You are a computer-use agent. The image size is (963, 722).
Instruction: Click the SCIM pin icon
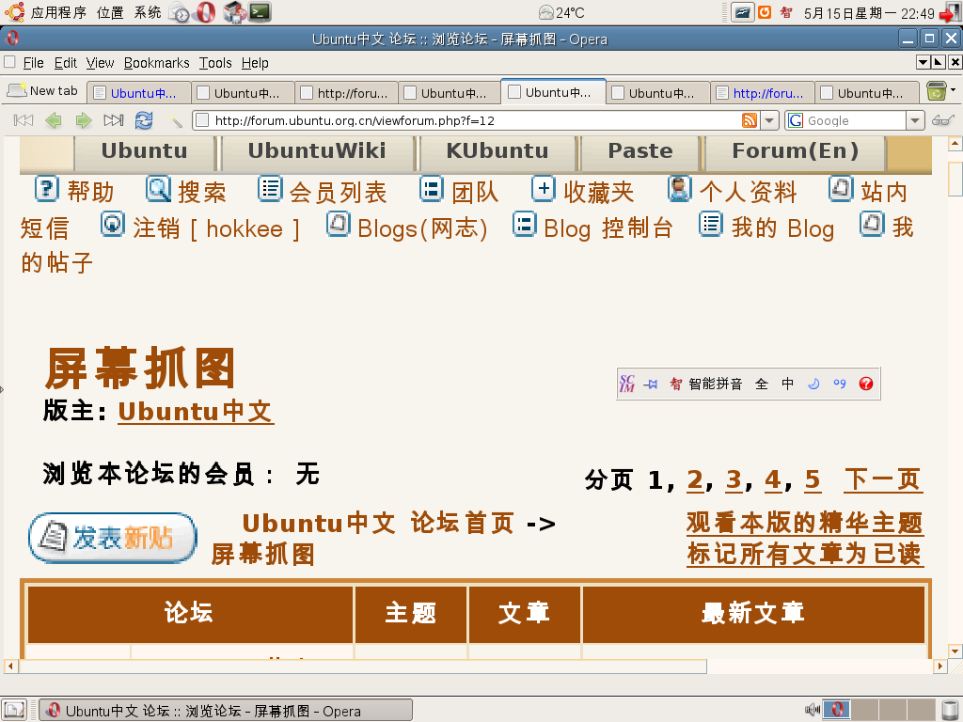coord(651,385)
